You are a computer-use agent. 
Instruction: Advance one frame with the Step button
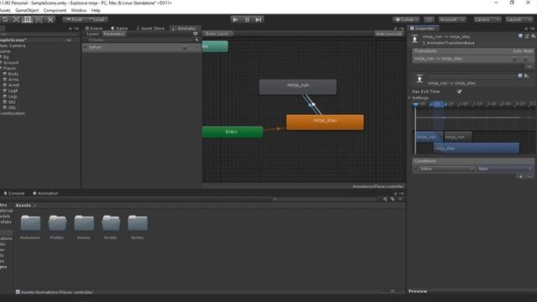258,19
